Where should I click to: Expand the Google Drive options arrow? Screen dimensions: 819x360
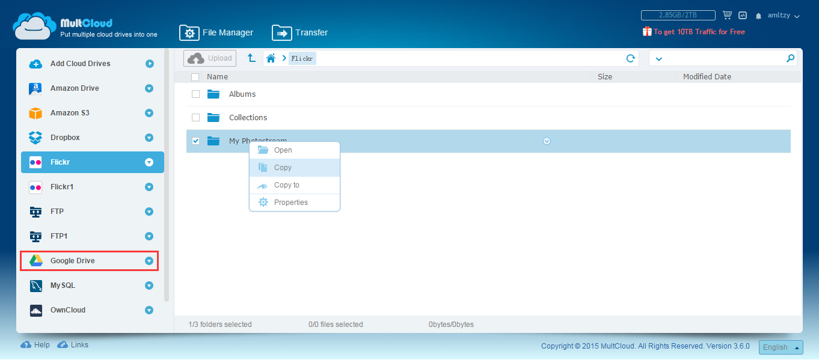tap(149, 261)
